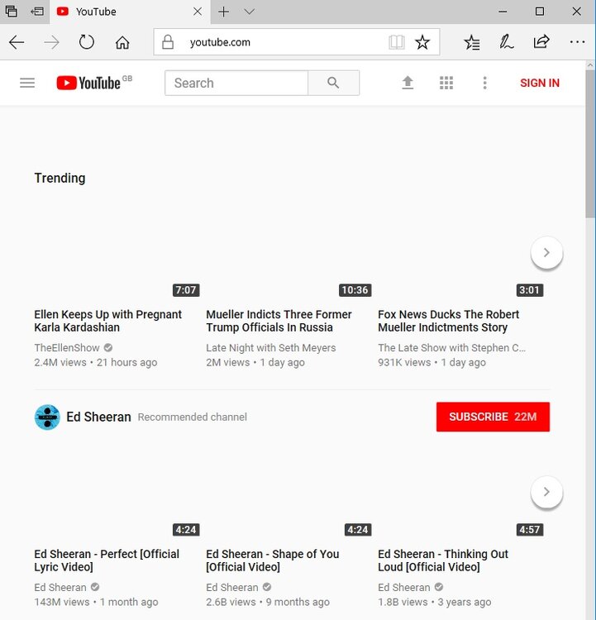Select the YouTube browser tab
This screenshot has height=620, width=596.
[x=130, y=12]
